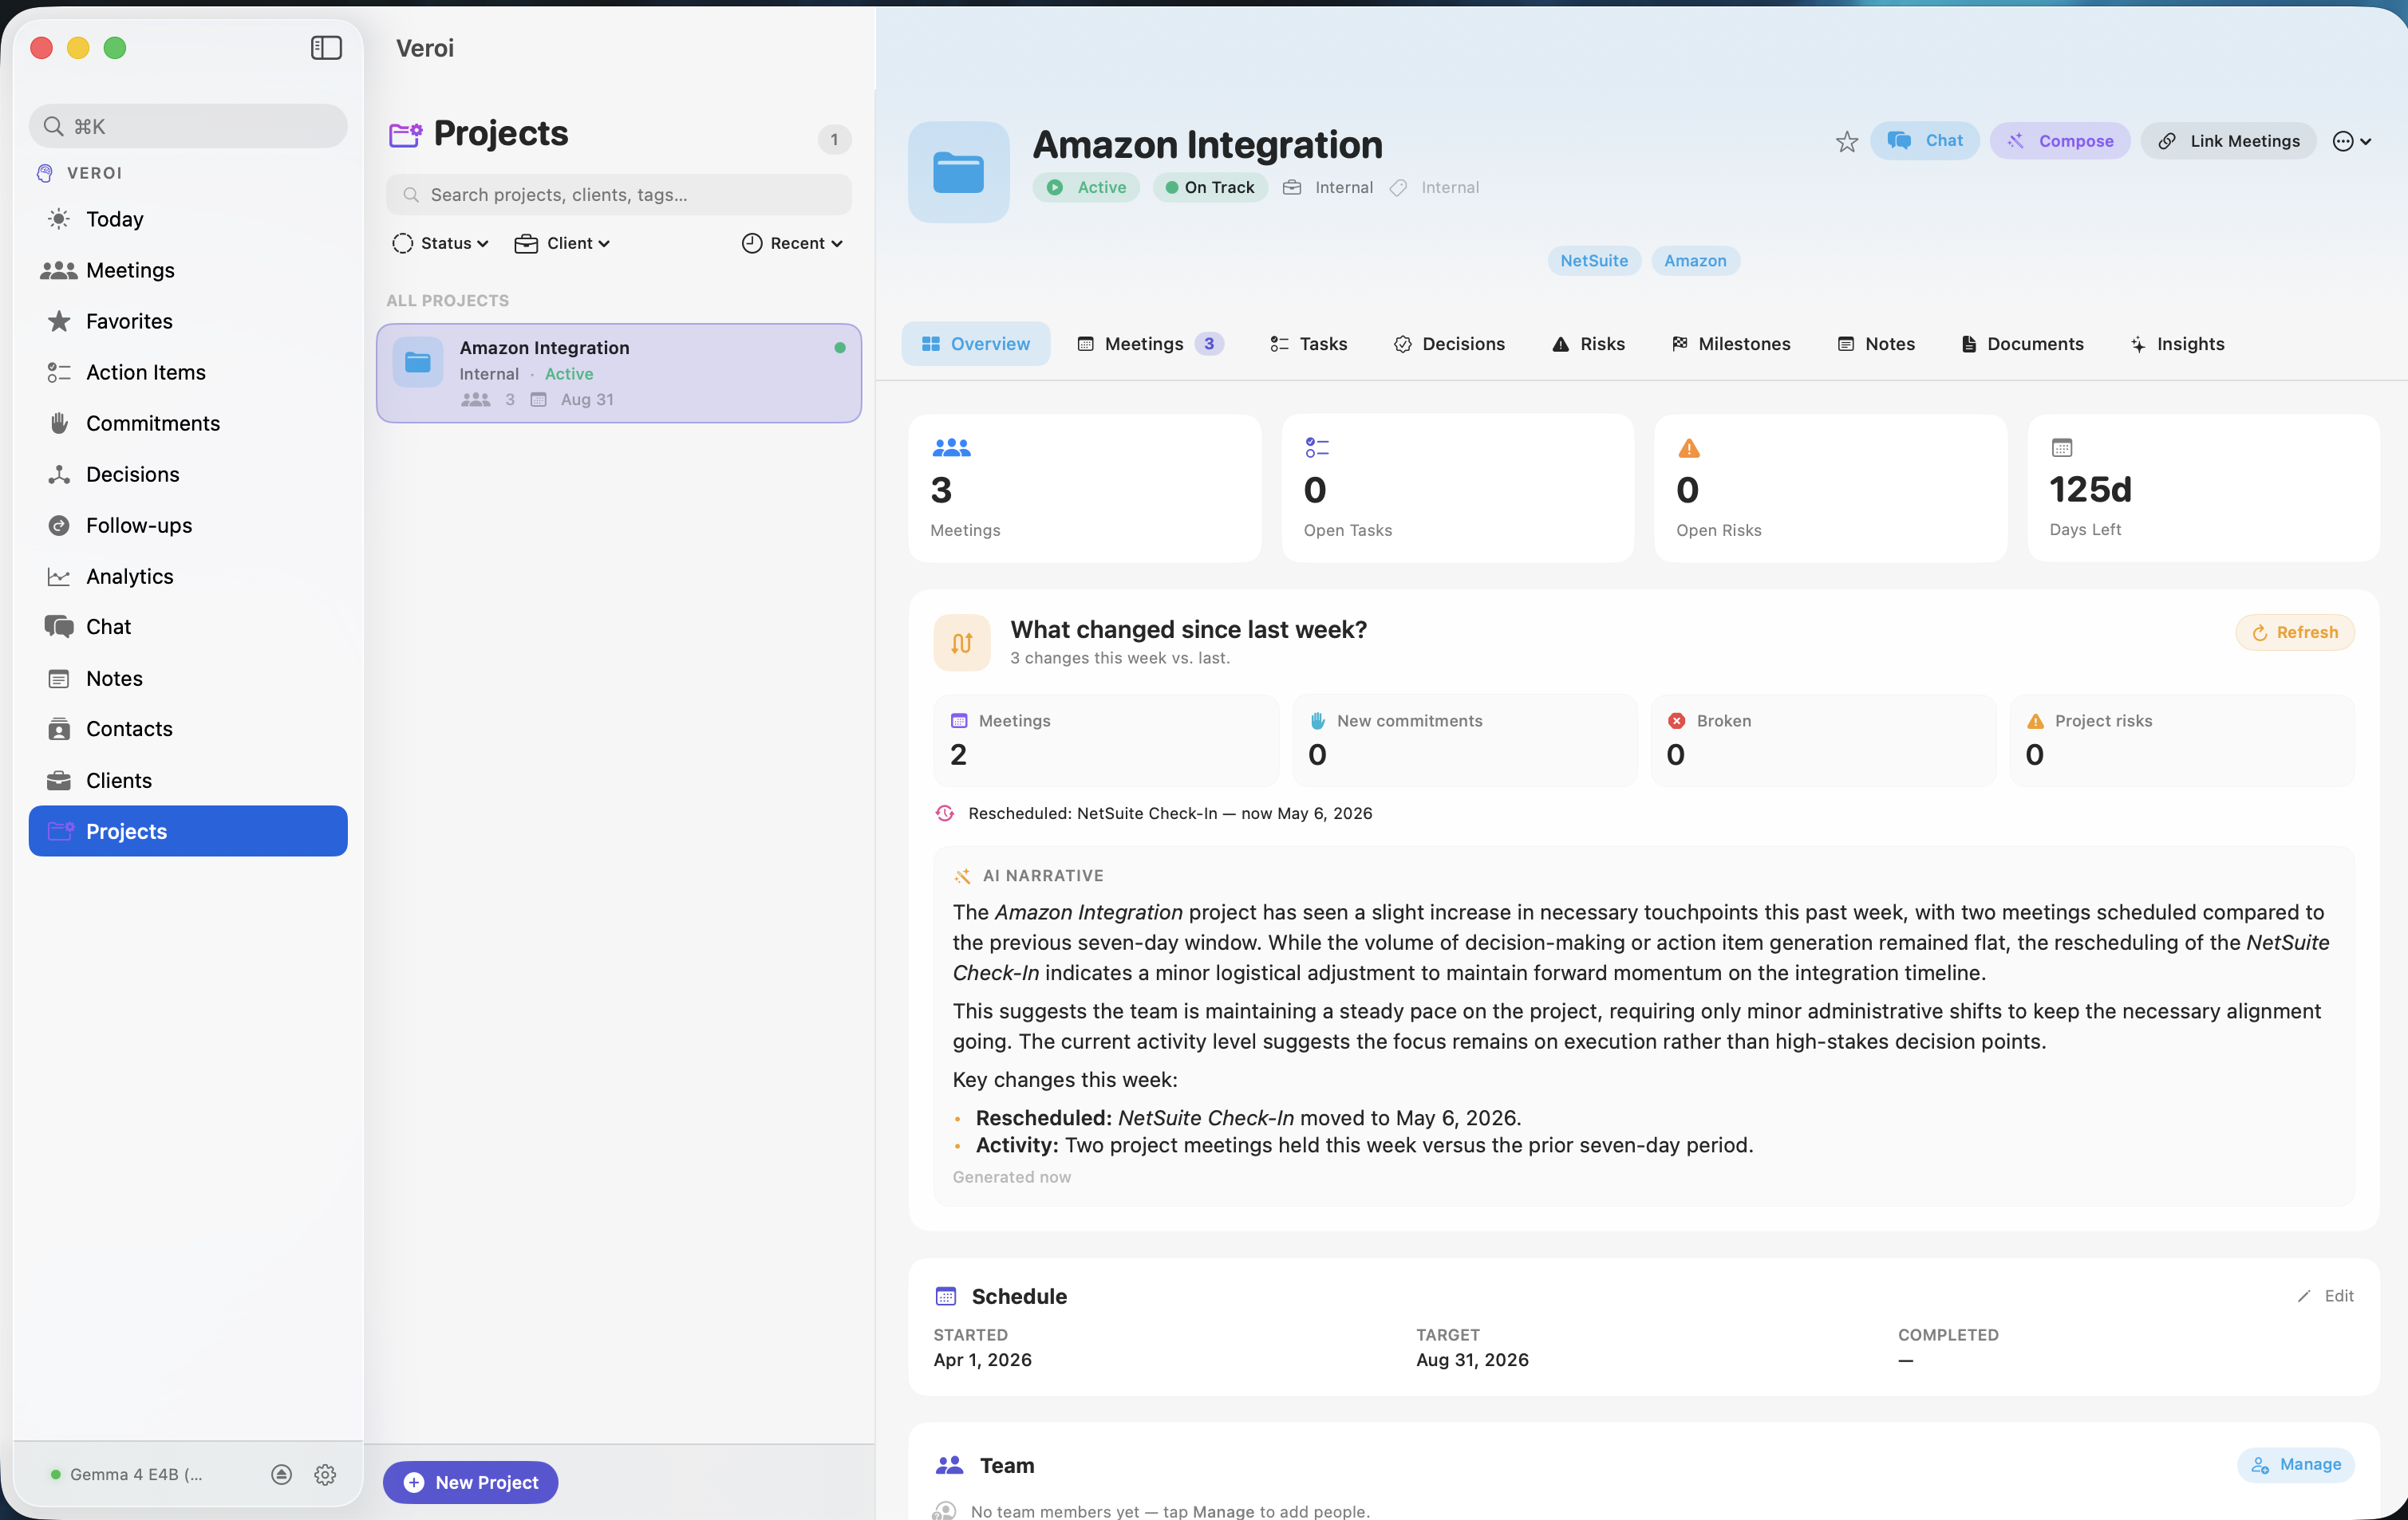2408x1520 pixels.
Task: Click the Active status badge
Action: click(1086, 187)
